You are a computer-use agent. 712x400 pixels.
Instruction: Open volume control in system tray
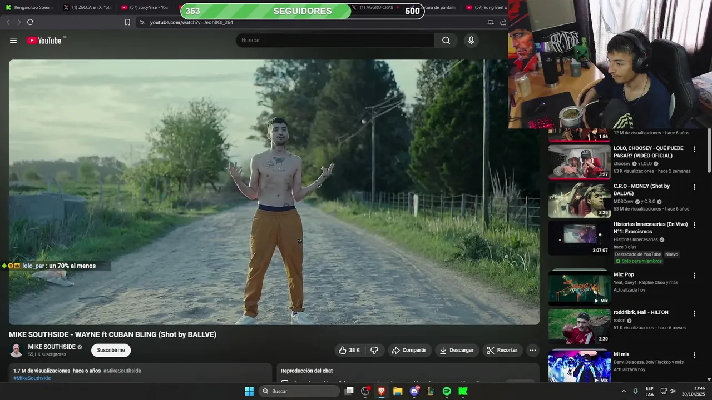point(672,391)
